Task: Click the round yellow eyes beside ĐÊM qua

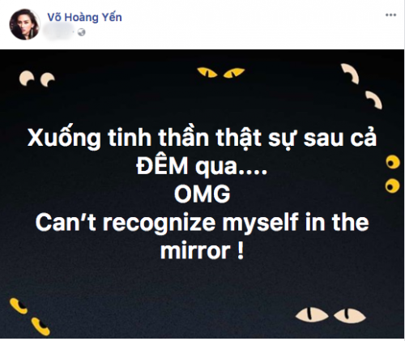Action: click(x=393, y=174)
